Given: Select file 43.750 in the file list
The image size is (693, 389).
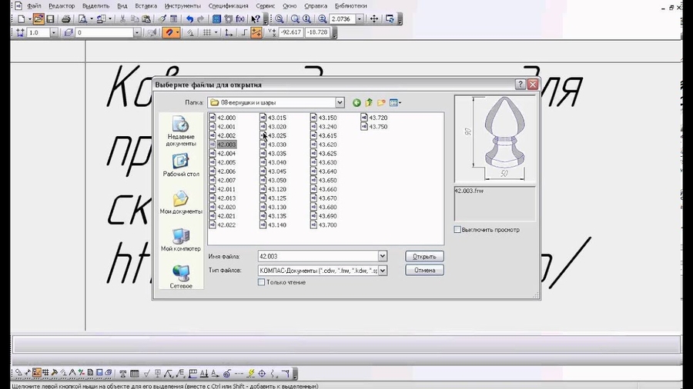Looking at the screenshot, I should pos(377,127).
